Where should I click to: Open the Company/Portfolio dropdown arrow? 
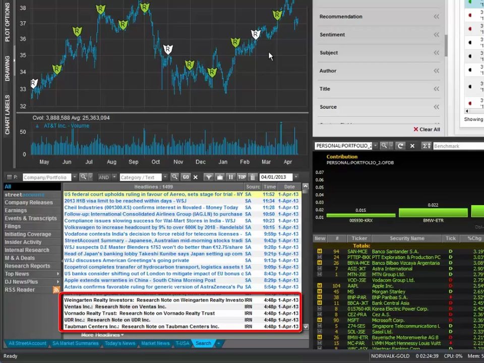tap(75, 177)
